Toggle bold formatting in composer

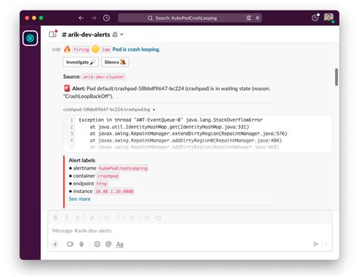[x=55, y=218]
